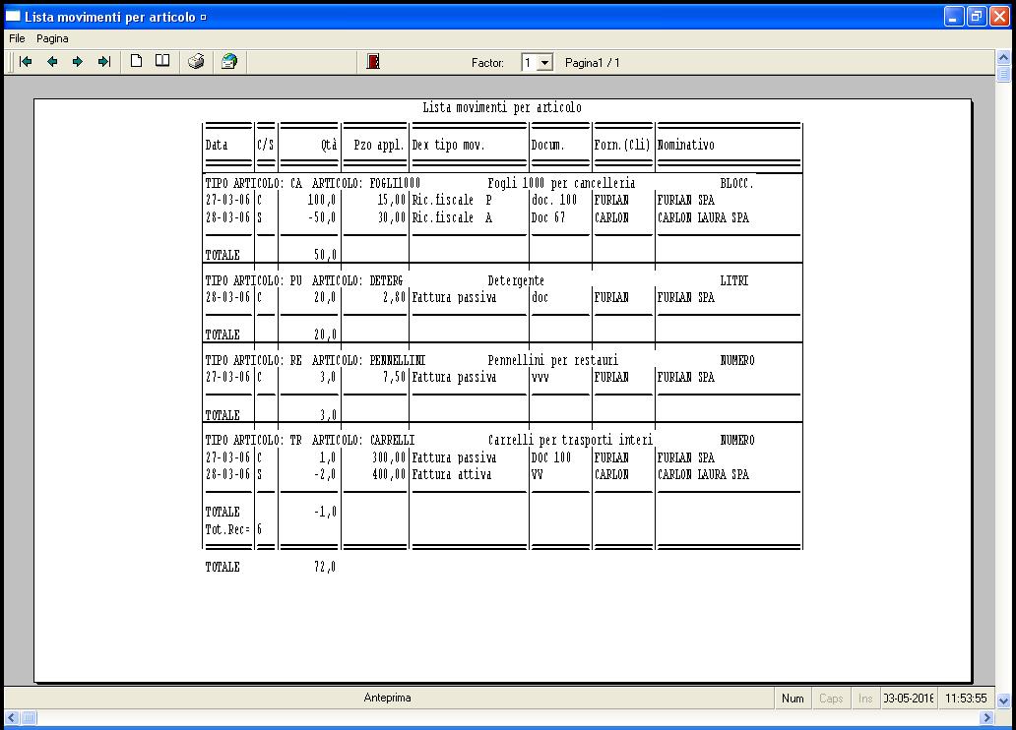1016x730 pixels.
Task: Click the BLOCC. unit label
Action: (736, 183)
